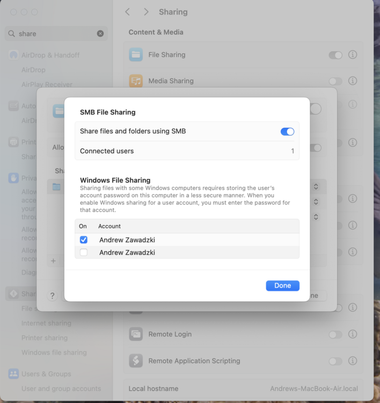This screenshot has height=403, width=380.
Task: Select Windows file sharing in sidebar
Action: (x=54, y=352)
